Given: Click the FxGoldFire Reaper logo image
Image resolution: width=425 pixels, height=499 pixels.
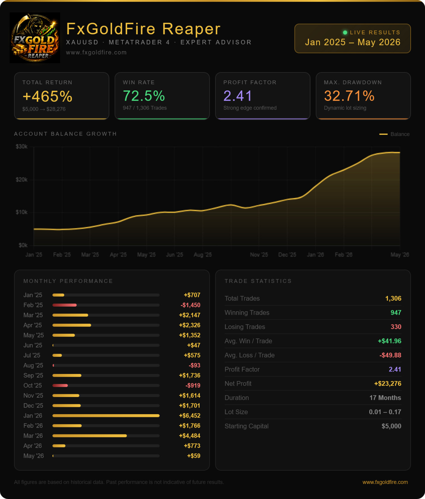Looking at the screenshot, I should [x=35, y=38].
